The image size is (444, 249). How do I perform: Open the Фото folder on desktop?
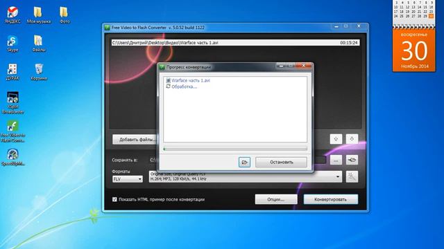click(x=65, y=15)
